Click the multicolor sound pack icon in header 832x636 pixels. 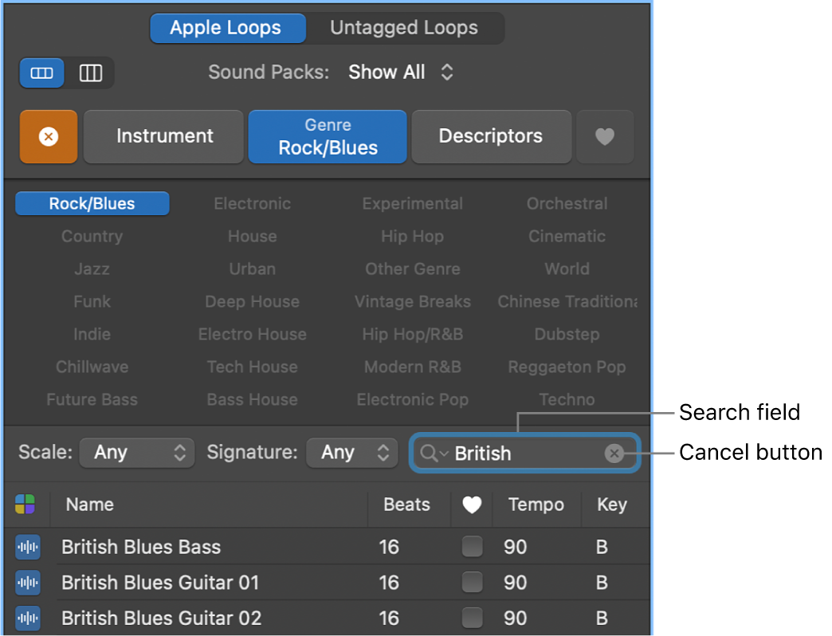pos(26,504)
